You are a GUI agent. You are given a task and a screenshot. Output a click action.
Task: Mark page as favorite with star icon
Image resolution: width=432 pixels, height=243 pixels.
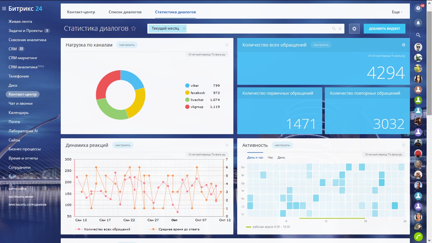click(x=133, y=28)
